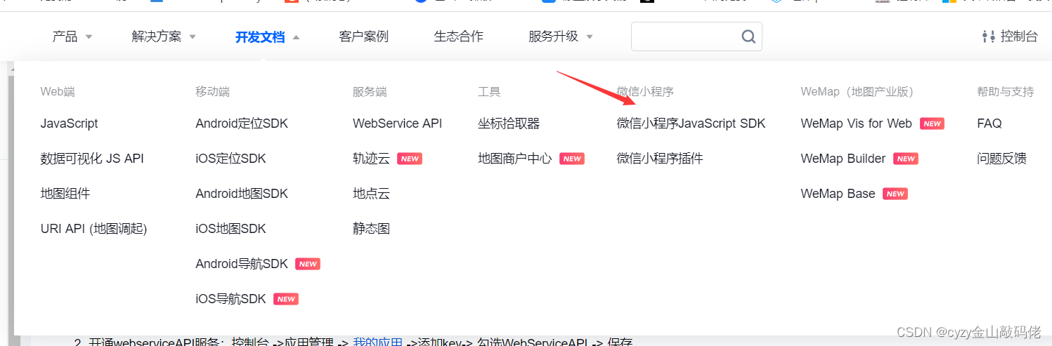This screenshot has width=1052, height=346.
Task: Click the 帮助与支持 column heading
Action: (x=1006, y=91)
